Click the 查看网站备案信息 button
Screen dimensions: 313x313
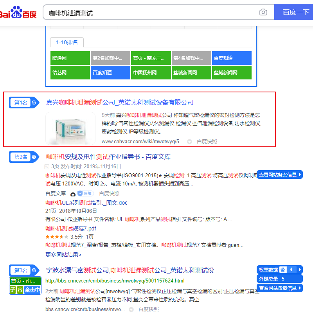click(x=280, y=175)
